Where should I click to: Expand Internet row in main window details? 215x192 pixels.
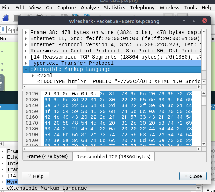(x=2, y=164)
